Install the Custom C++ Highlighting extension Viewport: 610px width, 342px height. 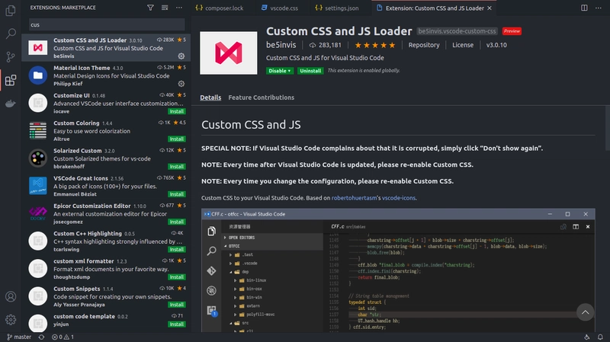tap(177, 250)
